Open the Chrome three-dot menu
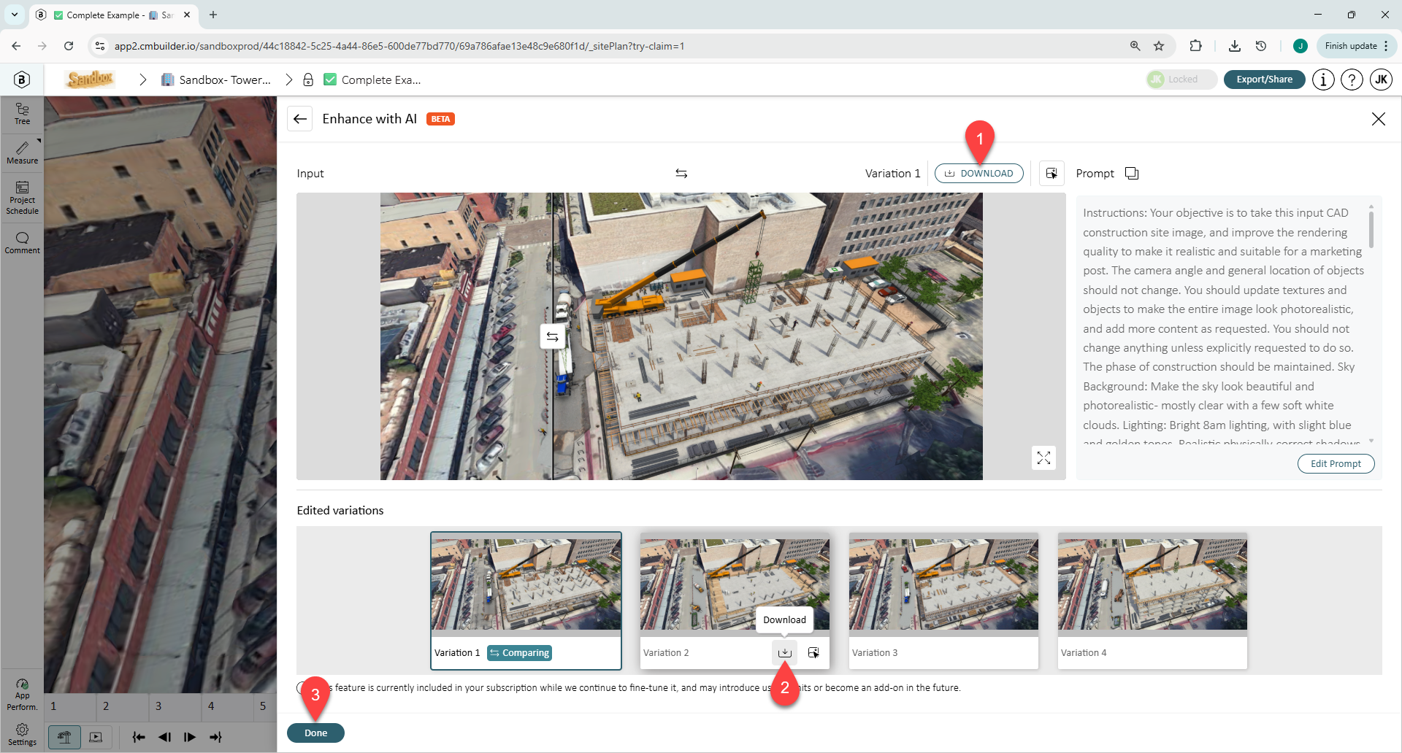Viewport: 1402px width, 753px height. click(x=1386, y=46)
